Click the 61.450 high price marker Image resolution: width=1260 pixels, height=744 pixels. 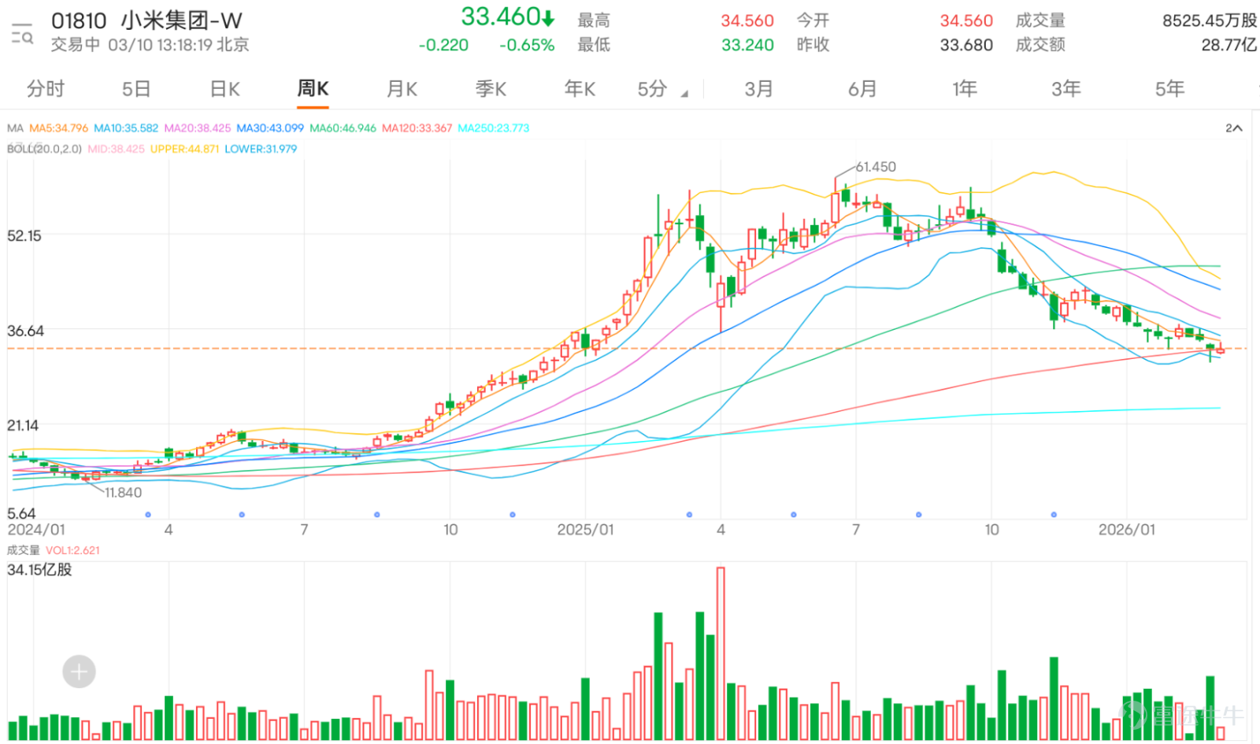point(876,167)
